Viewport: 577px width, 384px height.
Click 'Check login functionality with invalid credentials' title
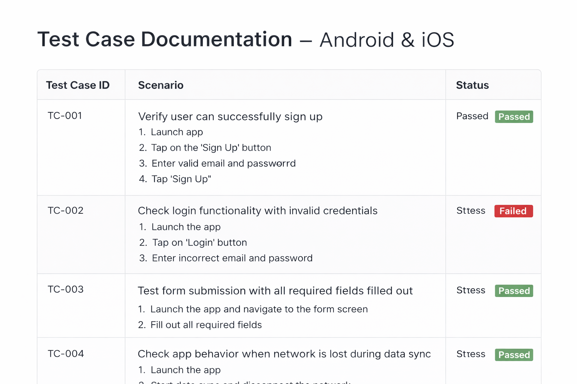click(x=258, y=211)
